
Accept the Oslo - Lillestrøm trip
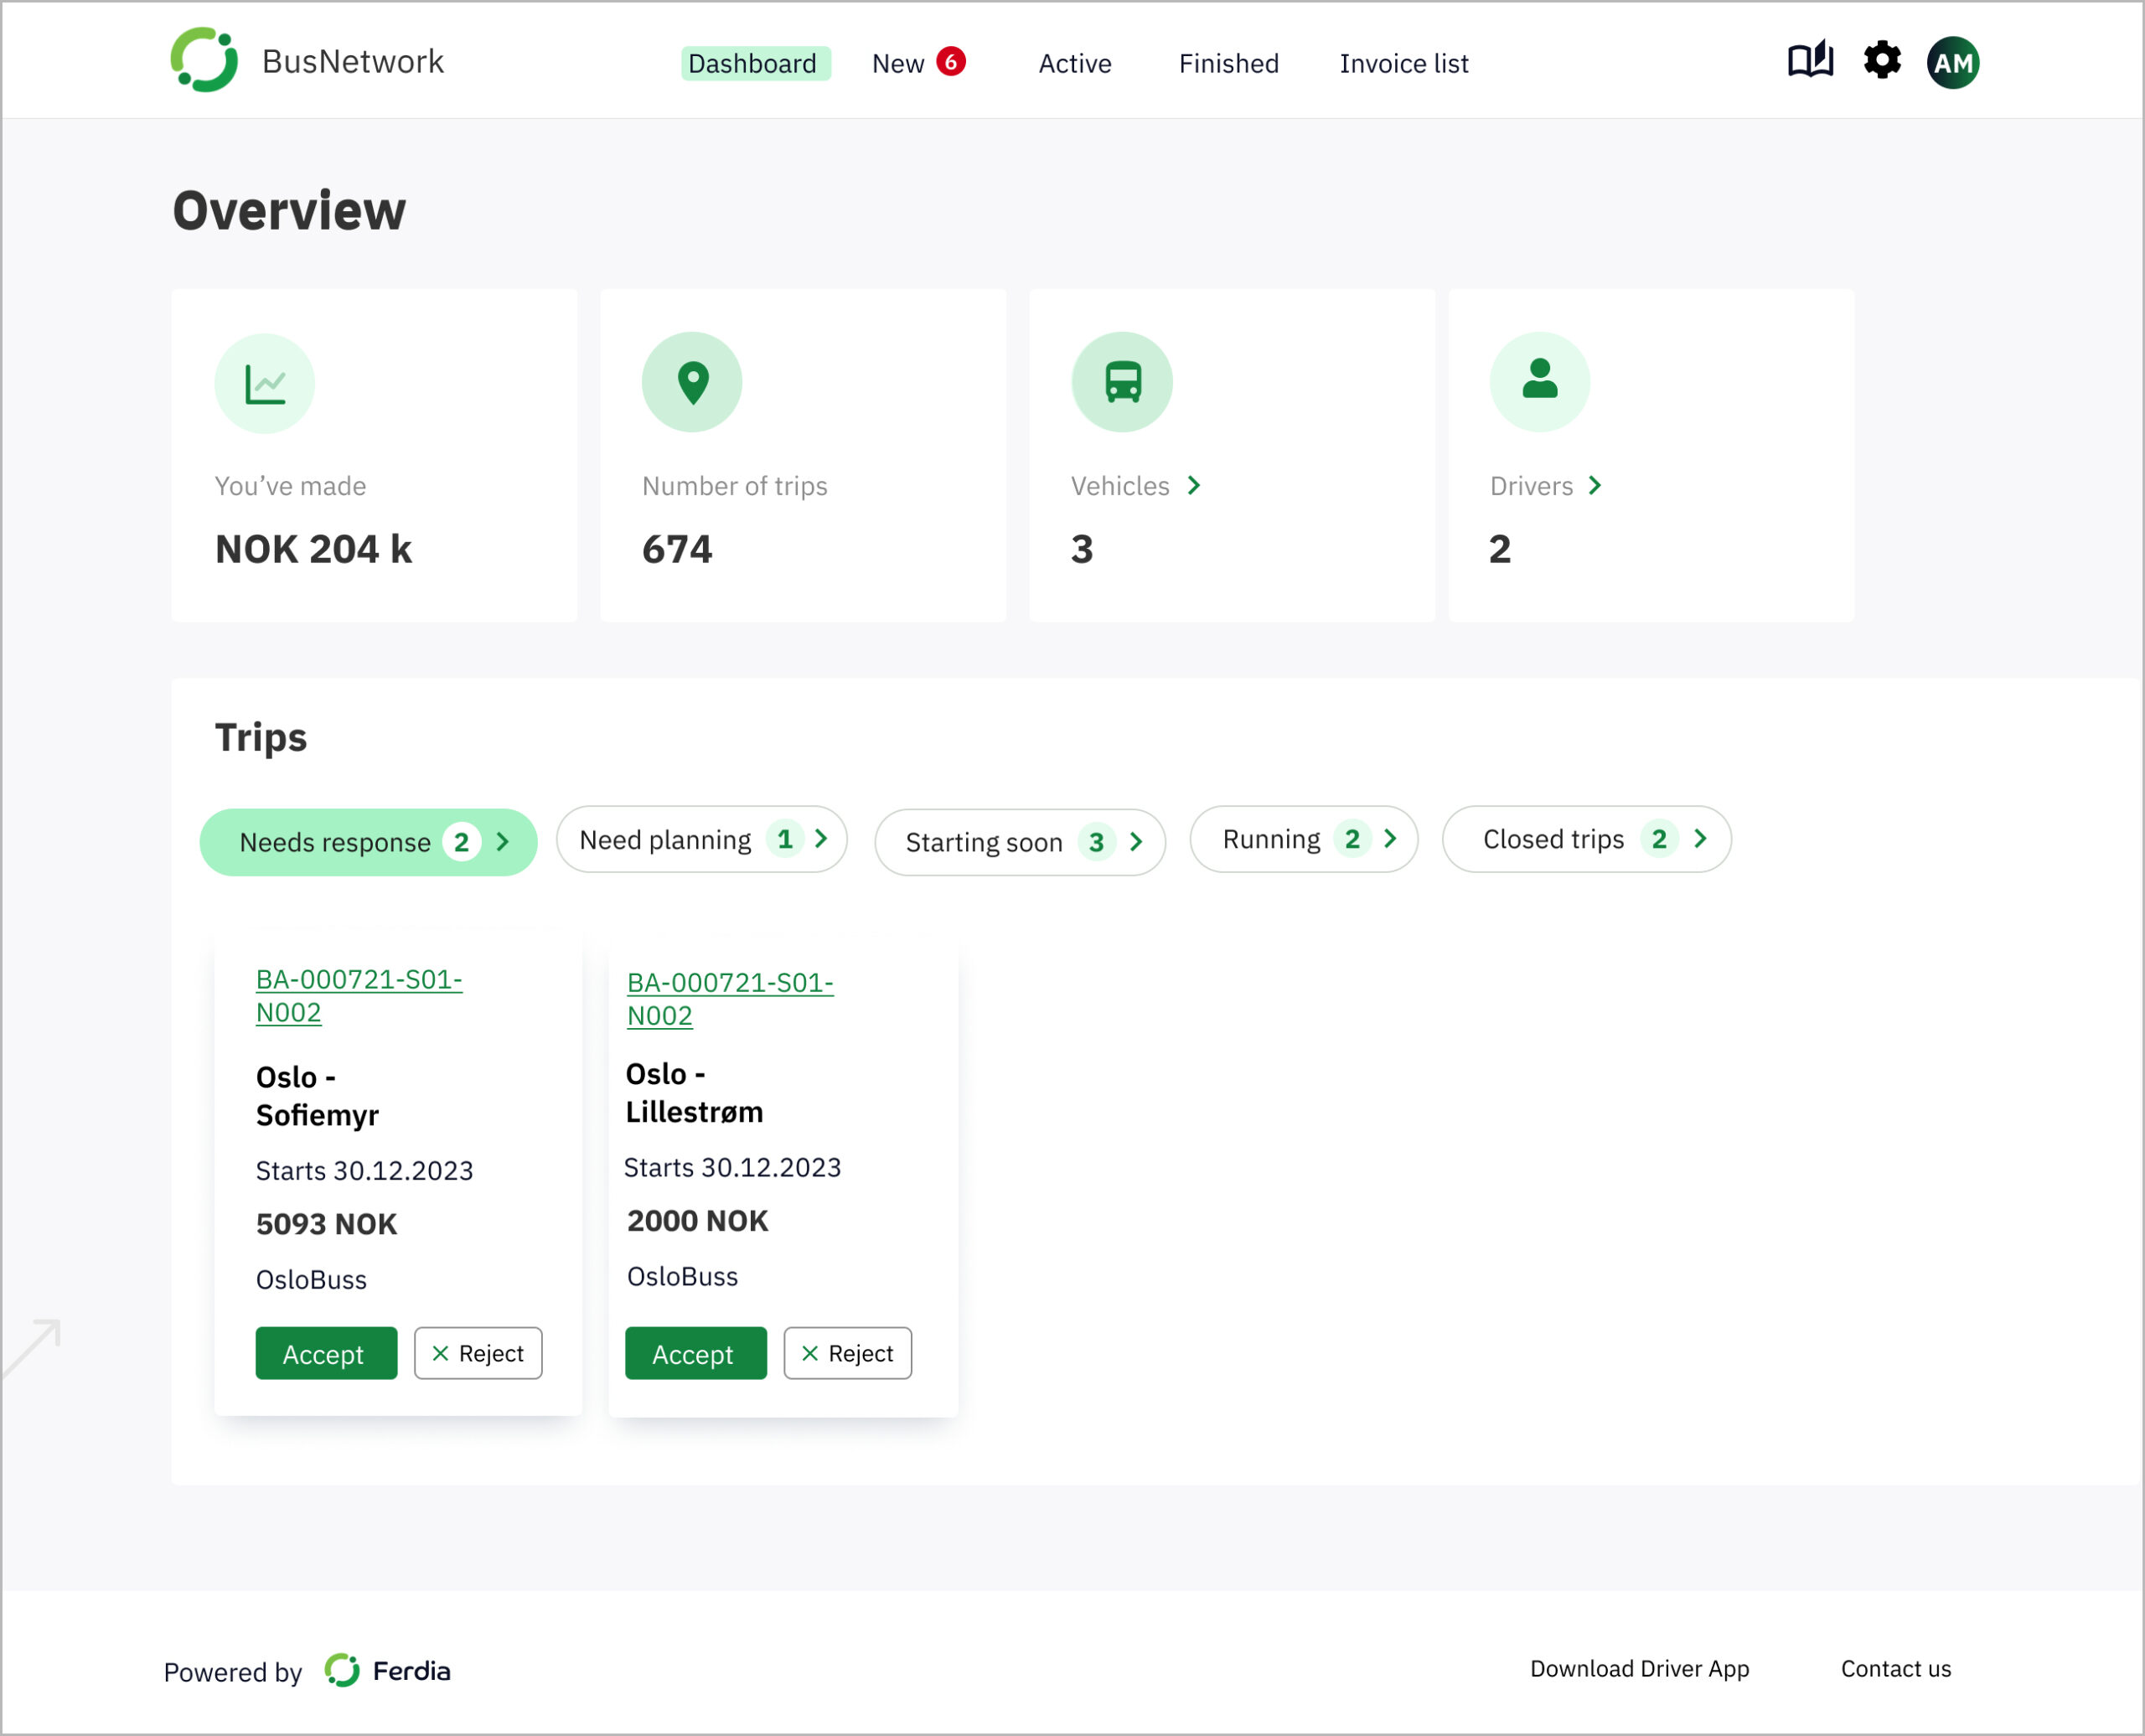pyautogui.click(x=696, y=1353)
